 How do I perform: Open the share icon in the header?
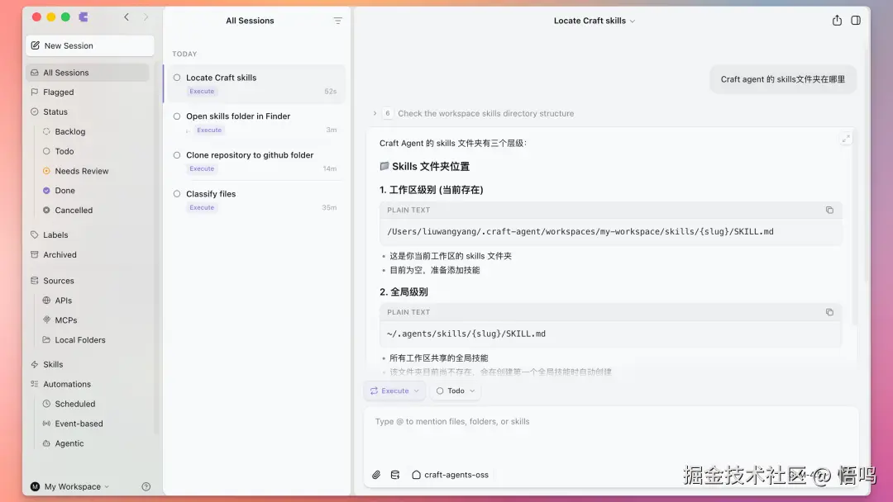pyautogui.click(x=837, y=20)
